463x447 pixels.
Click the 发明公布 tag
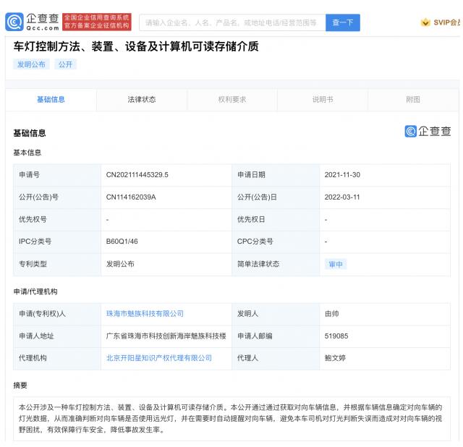point(31,64)
